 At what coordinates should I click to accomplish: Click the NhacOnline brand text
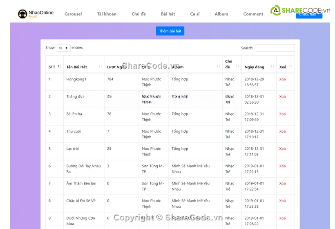[41, 13]
